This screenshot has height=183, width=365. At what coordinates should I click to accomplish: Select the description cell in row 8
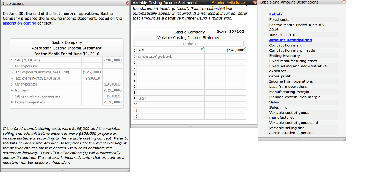[x=170, y=93]
